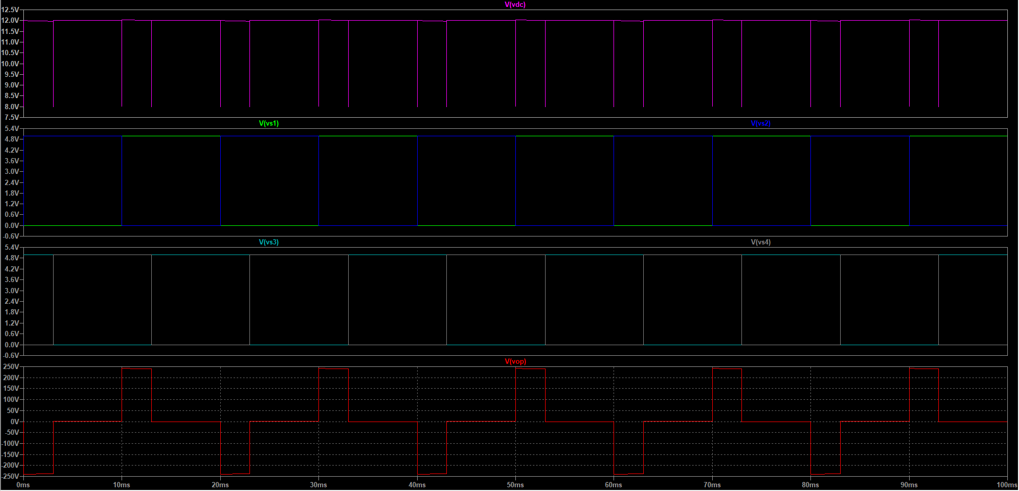Image resolution: width=1019 pixels, height=491 pixels.
Task: Open the V(vop) pane vertical axis
Action: (x=12, y=421)
